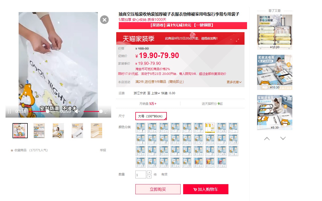Click the cart icon on 加入购物车
Viewport: 322px width, 201px height.
195,190
